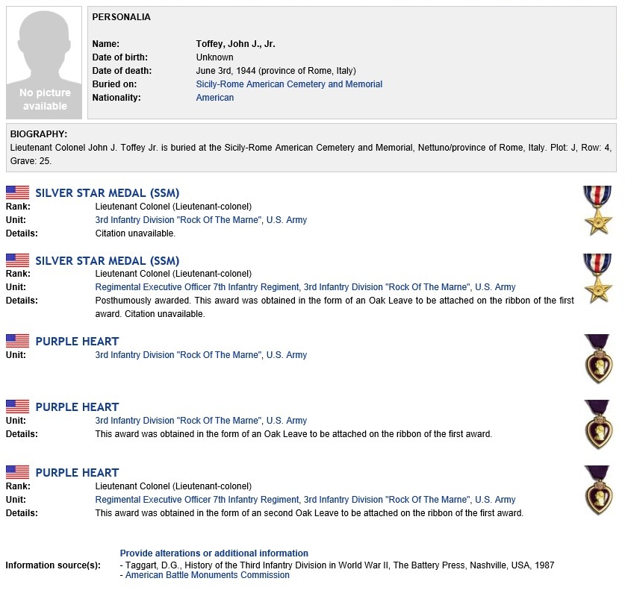625x590 pixels.
Task: Click the US flag beside first Purple Heart
Action: point(17,341)
